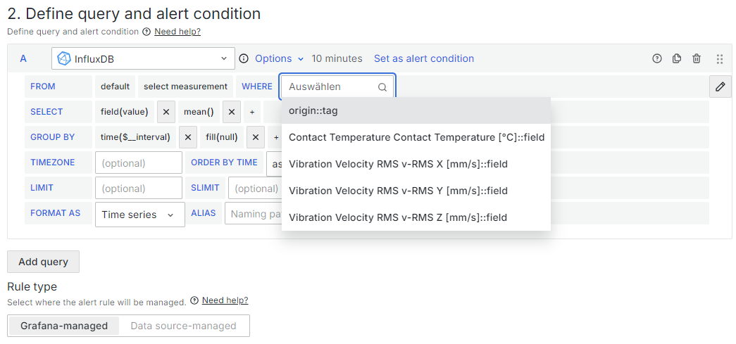The height and width of the screenshot is (344, 736).
Task: Duplicate query A with copy icon
Action: (x=677, y=59)
